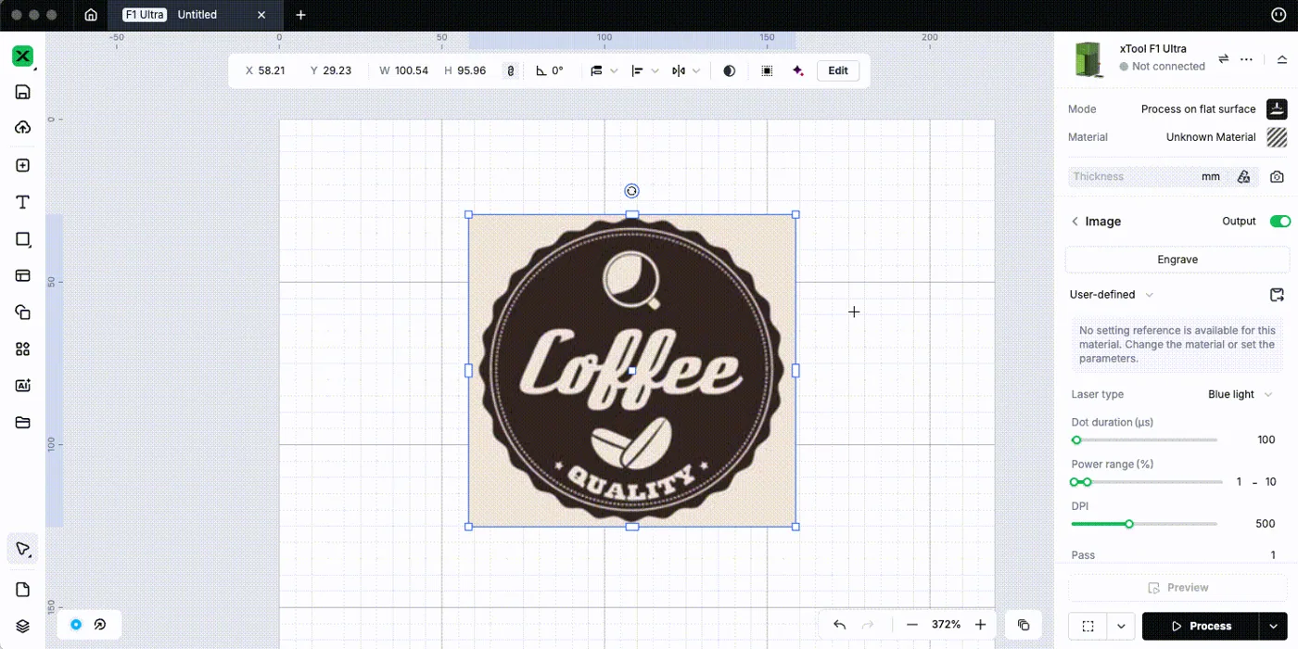Viewport: 1298px width, 649px height.
Task: Open device more options ellipsis
Action: pyautogui.click(x=1247, y=58)
